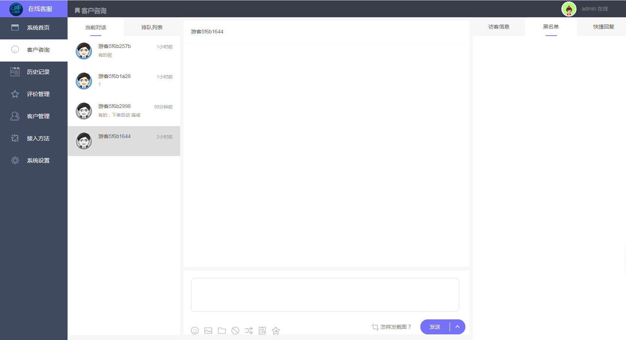
Task: Open the chat history clipboard-clock icon
Action: point(262,331)
